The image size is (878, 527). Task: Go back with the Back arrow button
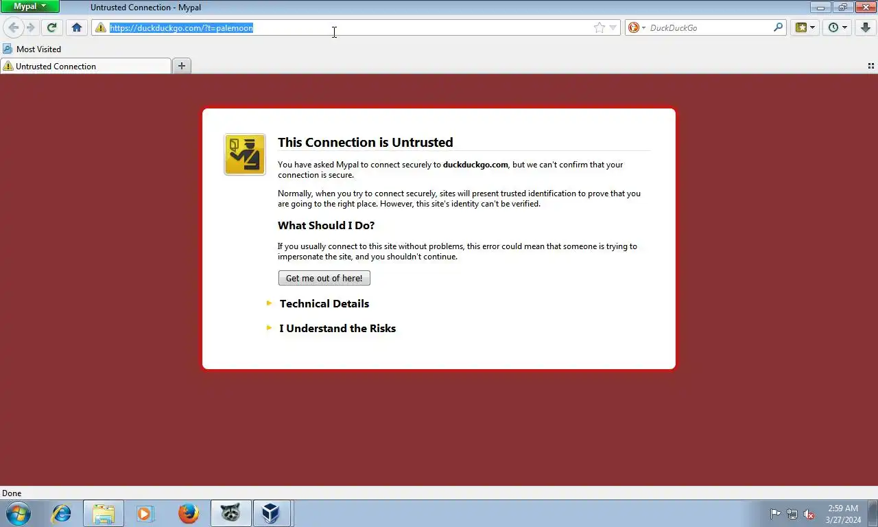coord(13,27)
